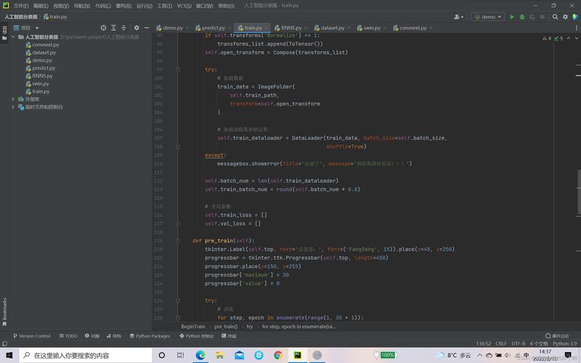Open Version Control tool window

click(32, 336)
